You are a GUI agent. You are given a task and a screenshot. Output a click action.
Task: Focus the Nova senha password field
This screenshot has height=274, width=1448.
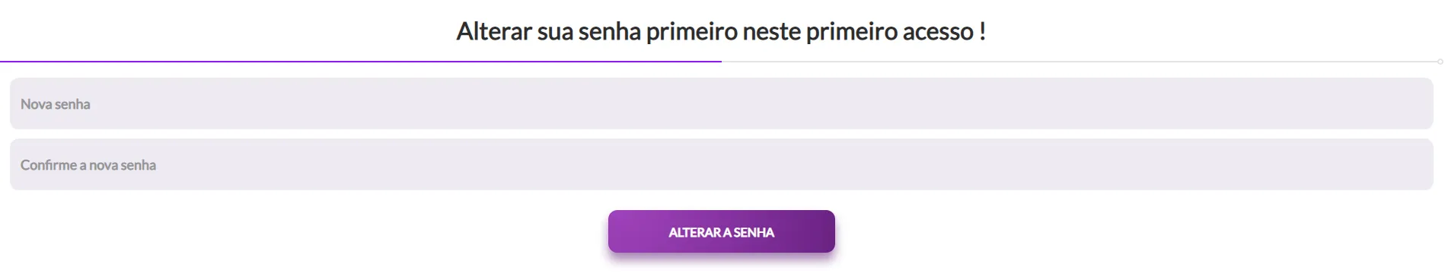pos(721,104)
